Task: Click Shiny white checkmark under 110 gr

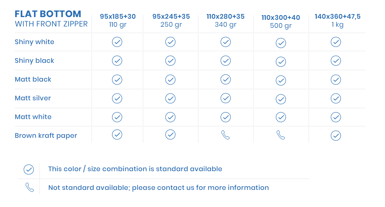Action: pos(117,42)
